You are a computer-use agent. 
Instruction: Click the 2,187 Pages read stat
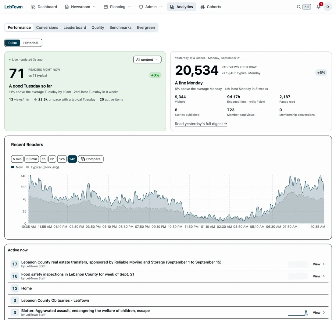point(287,99)
